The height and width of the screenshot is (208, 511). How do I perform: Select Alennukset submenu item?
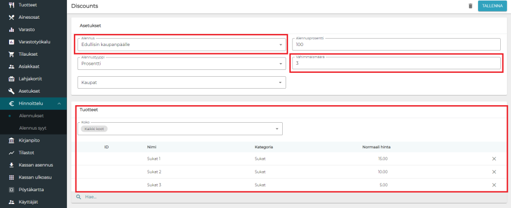(31, 116)
